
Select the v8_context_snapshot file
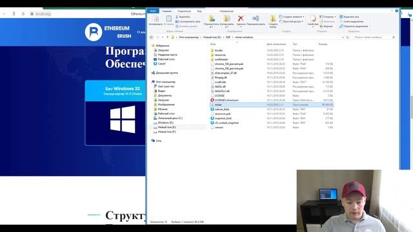[227, 123]
